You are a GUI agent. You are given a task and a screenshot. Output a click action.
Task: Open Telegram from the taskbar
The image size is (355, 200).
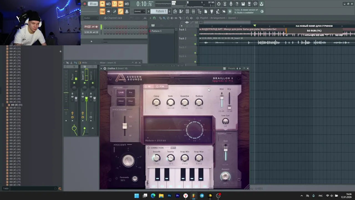click(202, 196)
